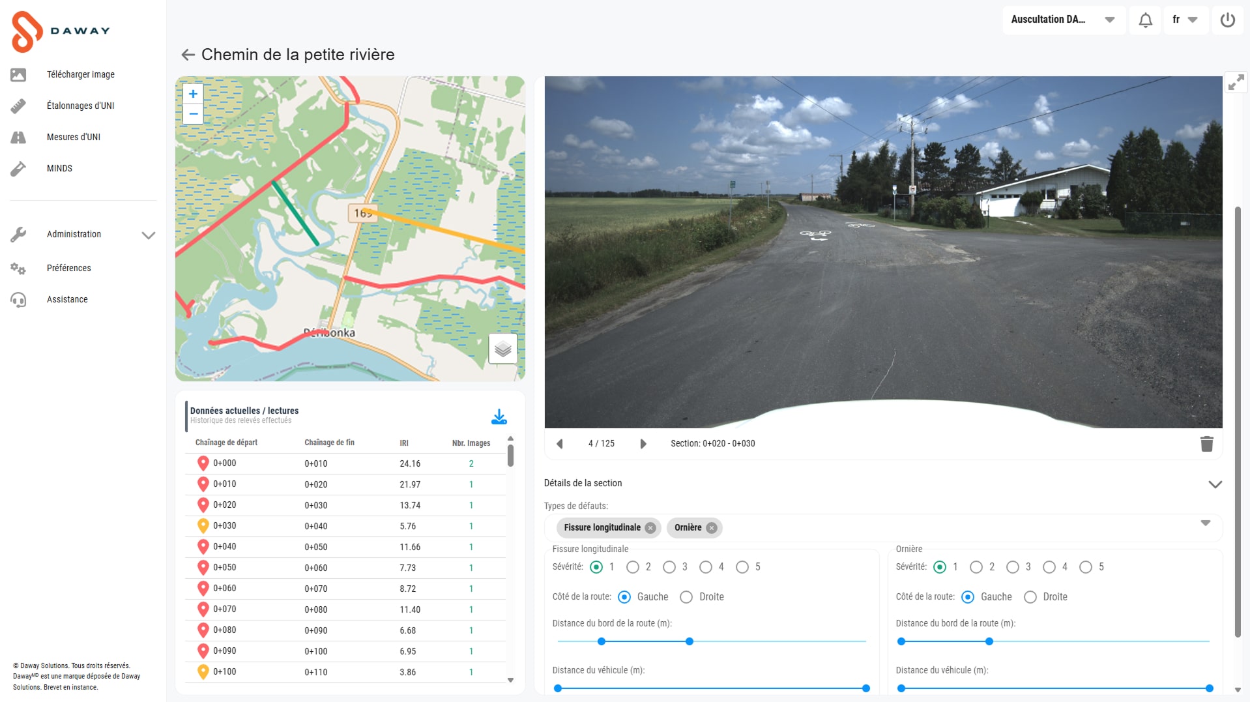
Task: Expand the road image to fullscreen
Action: coord(1236,83)
